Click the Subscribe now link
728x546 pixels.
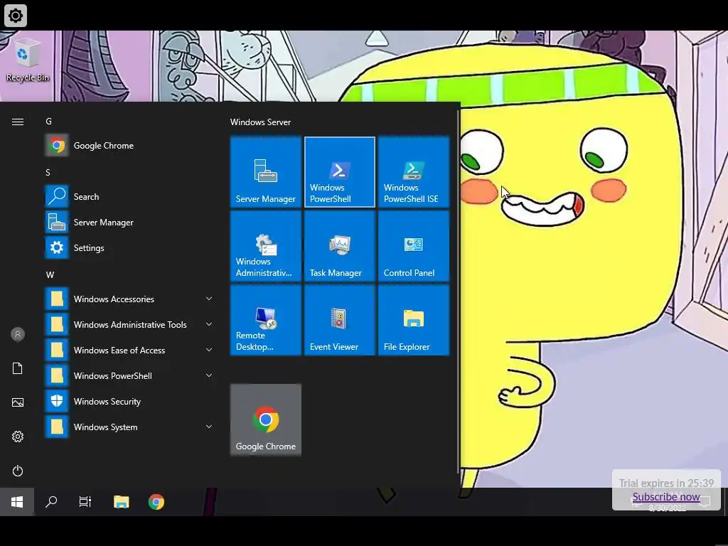[665, 497]
